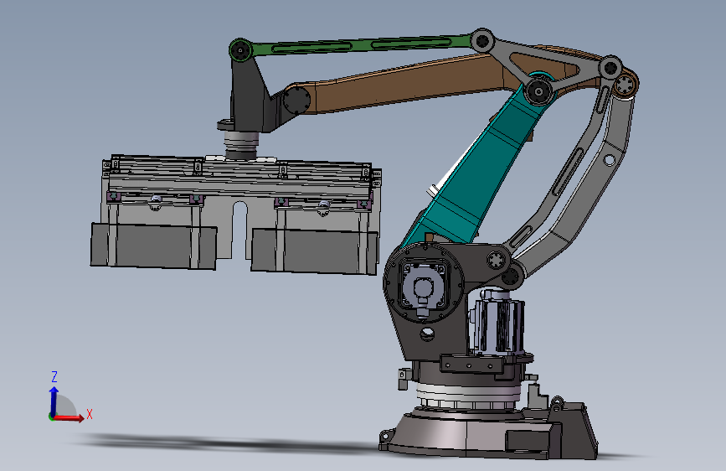Select the left gripper pad of the end effector

tap(153, 246)
